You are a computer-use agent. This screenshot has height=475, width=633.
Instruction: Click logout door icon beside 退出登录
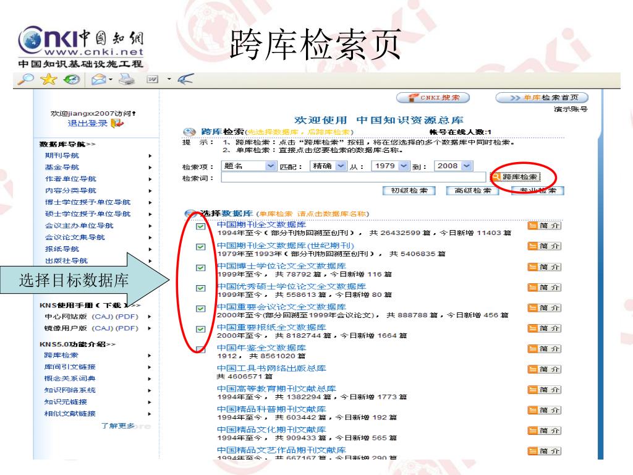[117, 123]
